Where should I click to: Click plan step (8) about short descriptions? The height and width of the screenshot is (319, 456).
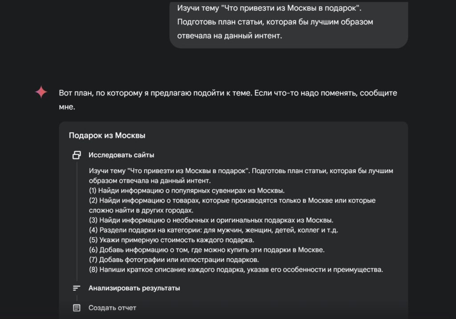[x=236, y=269]
